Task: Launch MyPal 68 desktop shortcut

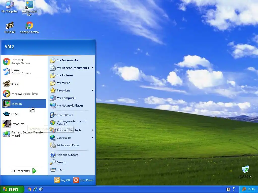Action: coord(10,28)
